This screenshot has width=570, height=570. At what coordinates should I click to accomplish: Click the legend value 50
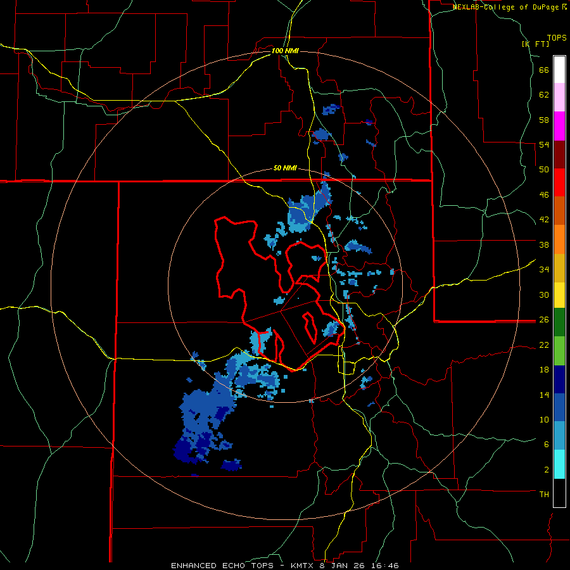pos(544,170)
